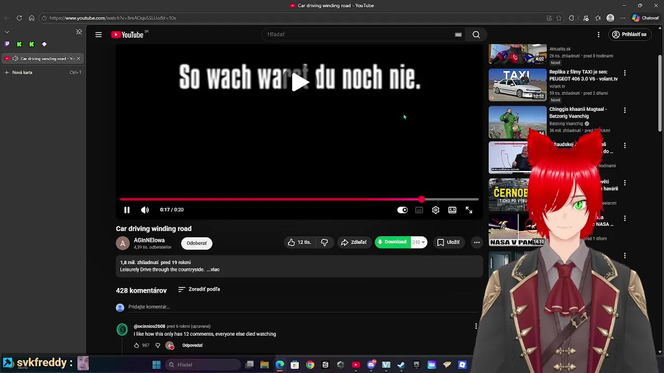Focus the YouTube search field Hľadať
Viewport: 664px width, 373px height.
pos(358,35)
